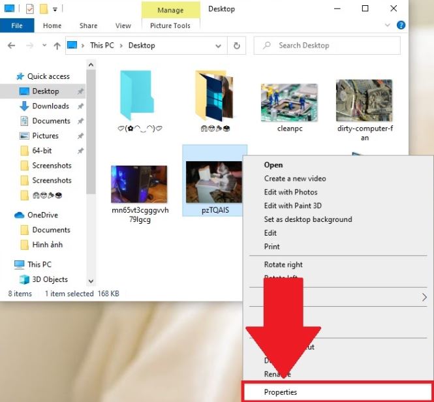
Task: Click the Back navigation arrow
Action: point(11,46)
